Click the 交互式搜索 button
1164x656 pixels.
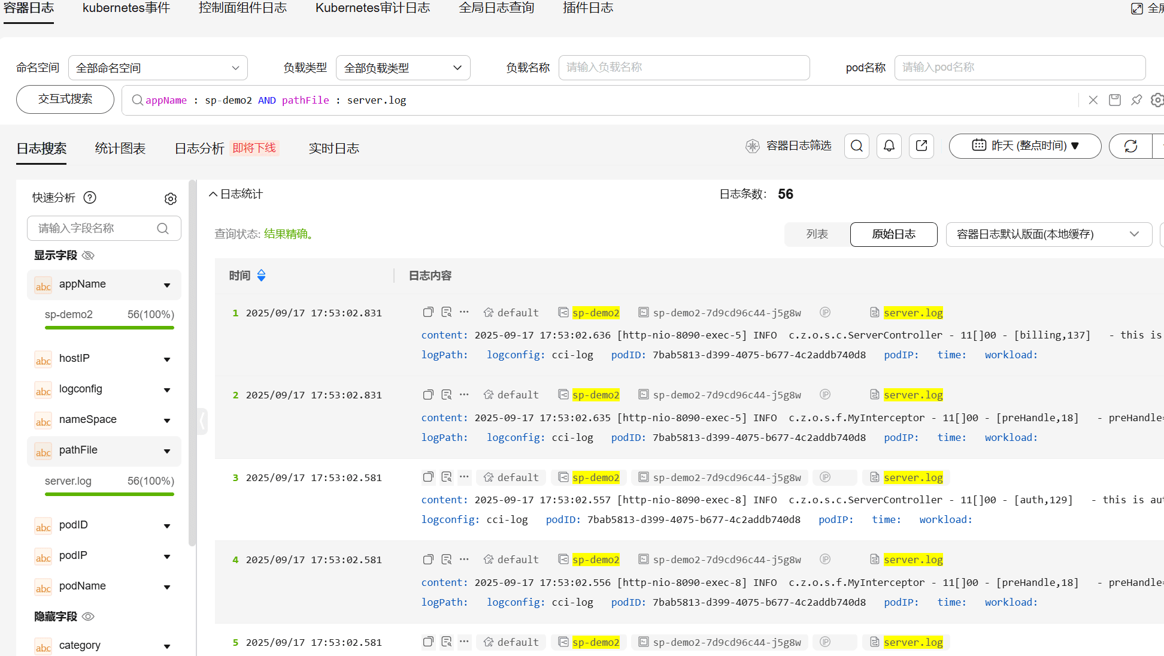pos(65,99)
